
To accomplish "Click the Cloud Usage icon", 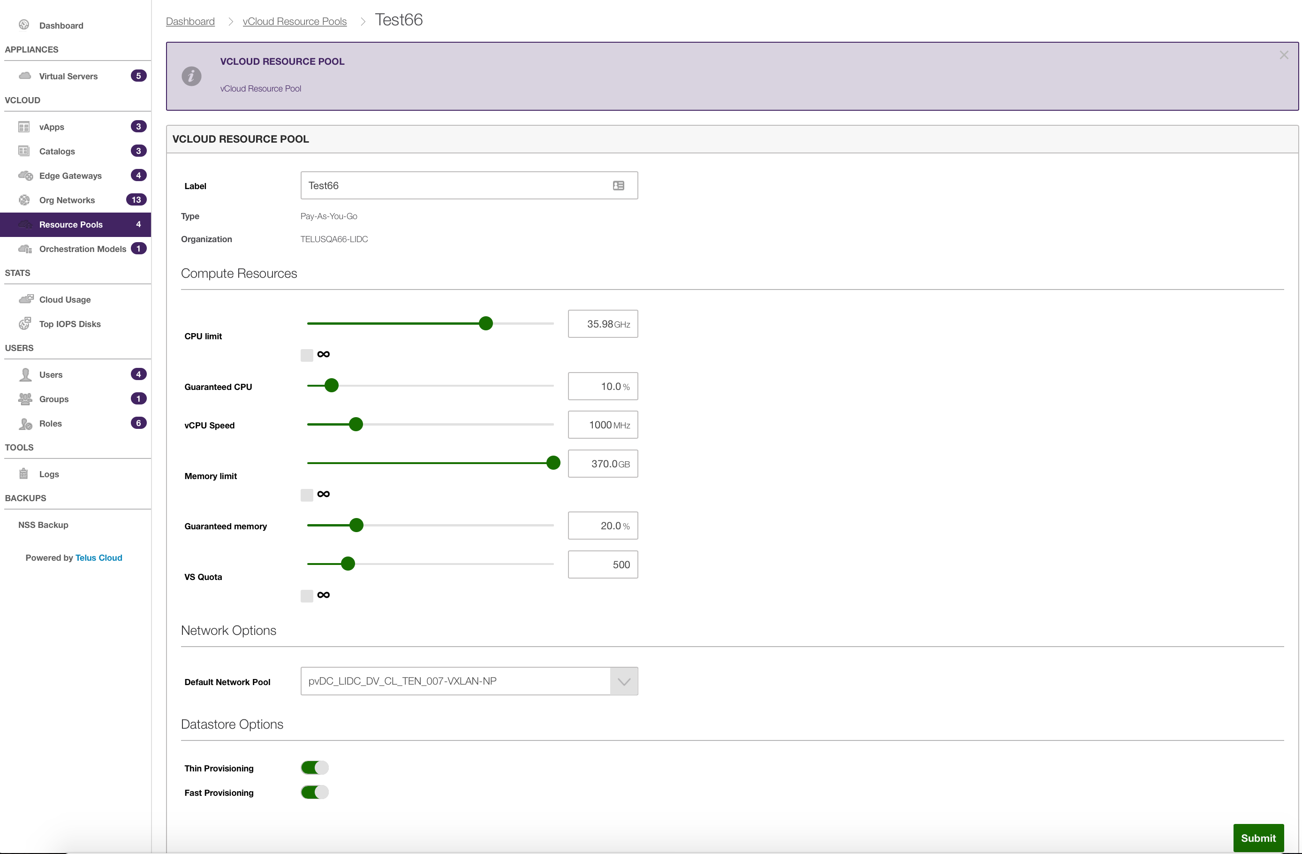I will click(26, 299).
